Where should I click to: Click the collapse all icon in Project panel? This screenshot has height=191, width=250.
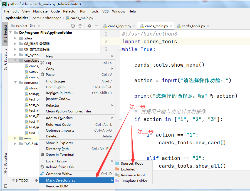80,26
